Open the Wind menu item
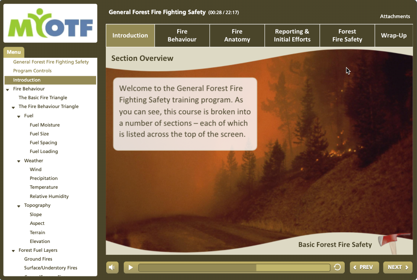417x280 pixels. (x=36, y=170)
